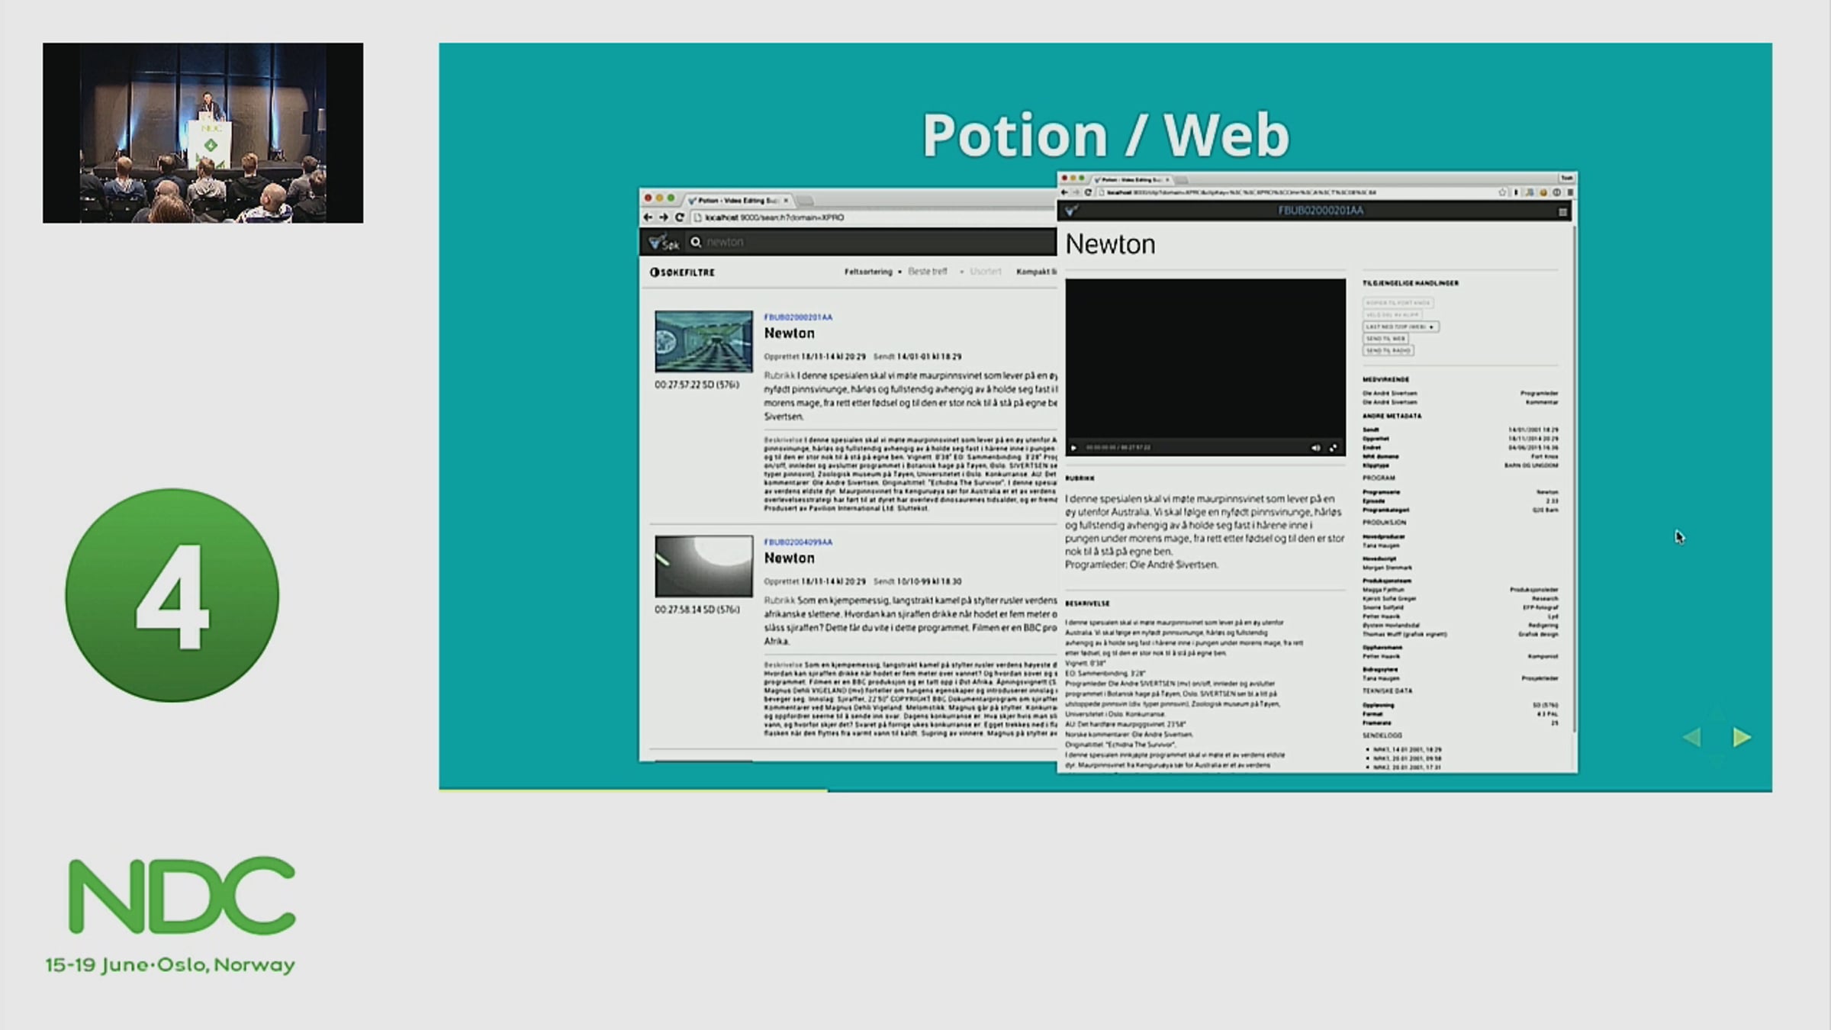Click the 'Newton' heading on the detail page

click(x=1110, y=244)
